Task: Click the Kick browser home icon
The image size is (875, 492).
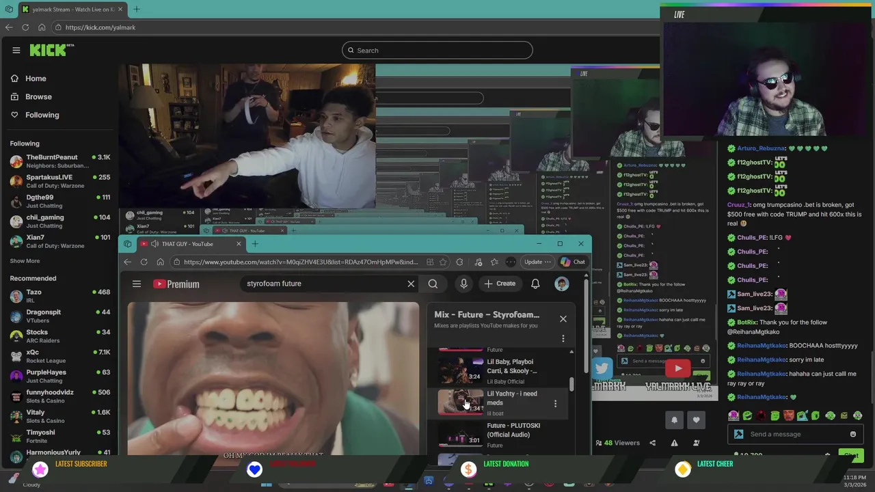Action: 42,27
